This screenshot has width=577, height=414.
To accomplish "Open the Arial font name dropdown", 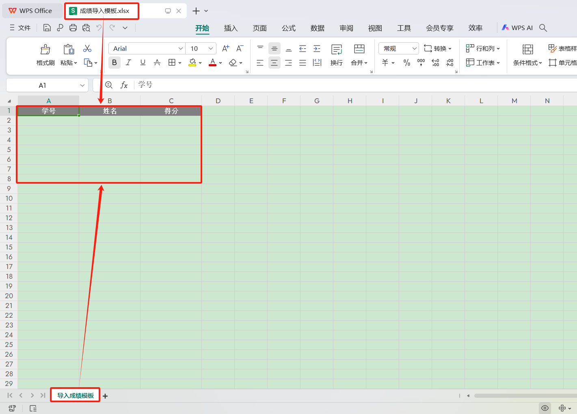I will pos(181,48).
